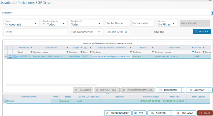The image size is (213, 116).
Task: Sort by Tipo Peticion column header
Action: (51, 48)
